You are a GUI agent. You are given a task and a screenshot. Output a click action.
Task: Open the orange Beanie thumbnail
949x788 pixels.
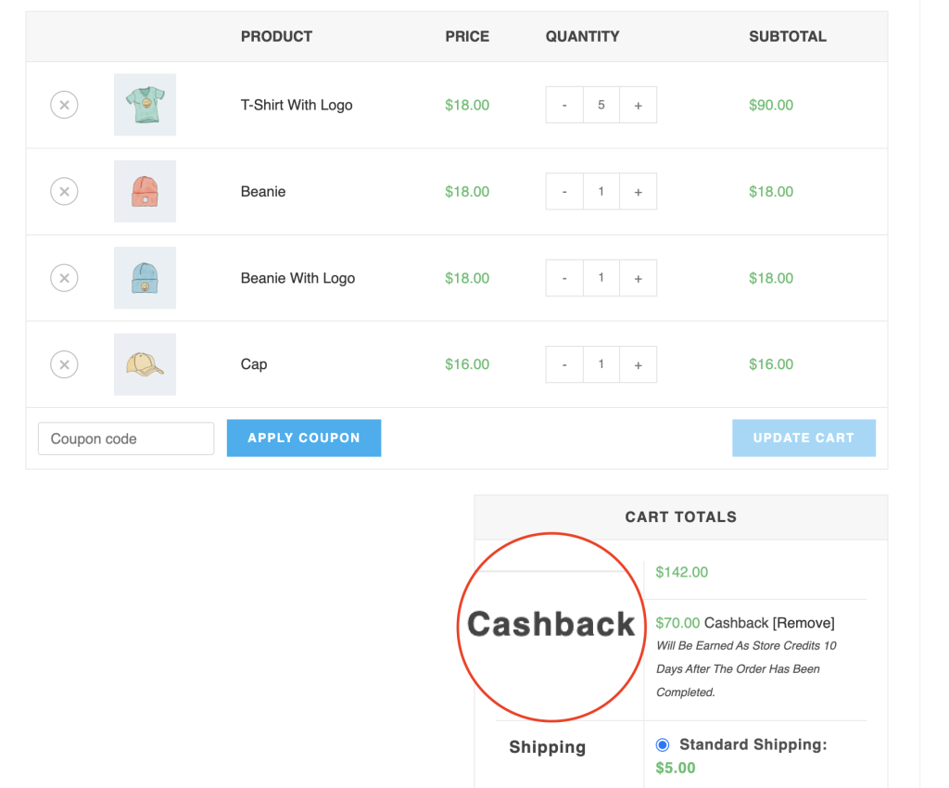pyautogui.click(x=145, y=192)
